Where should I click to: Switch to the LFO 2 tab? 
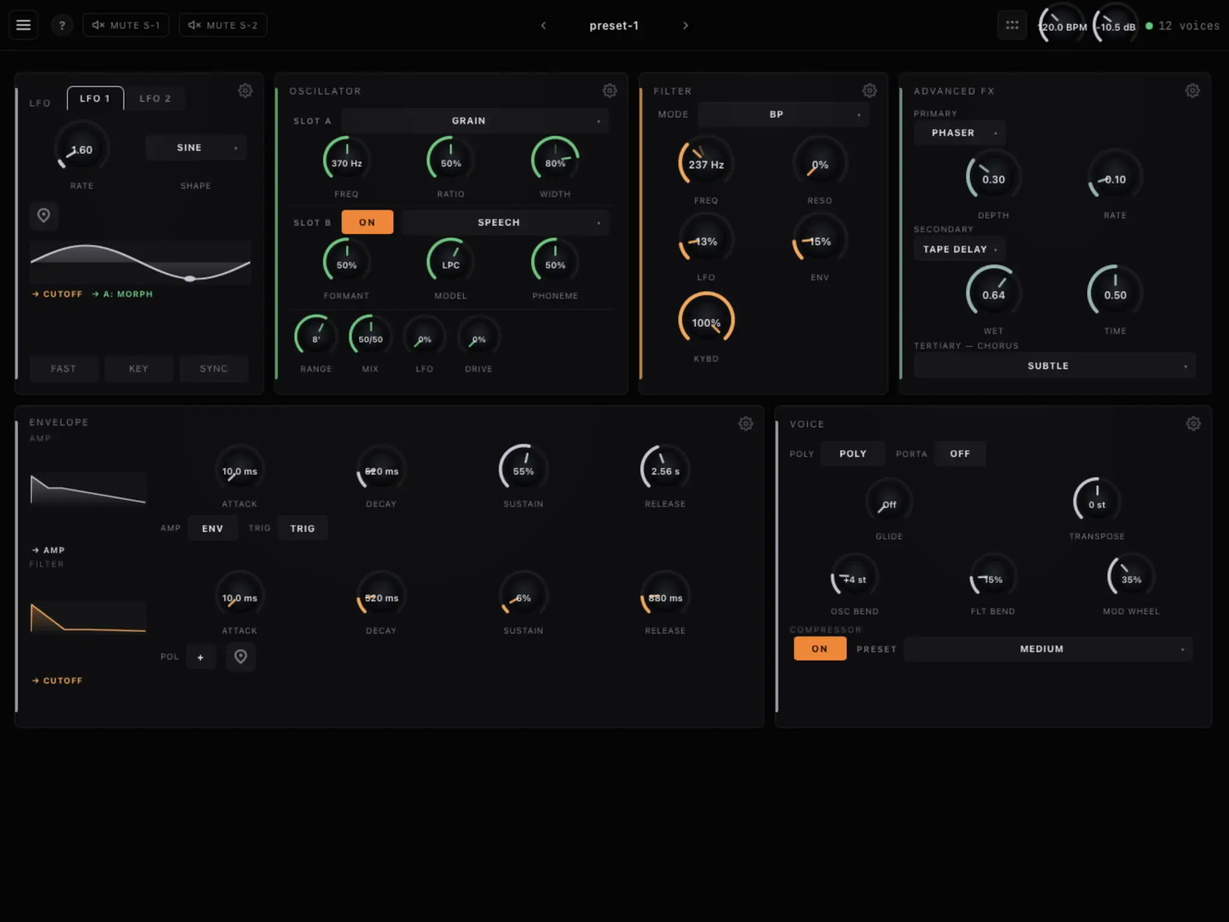[x=156, y=99]
